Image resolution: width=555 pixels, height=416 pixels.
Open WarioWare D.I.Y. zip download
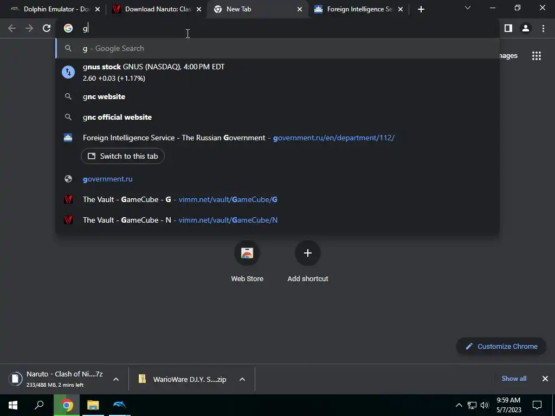point(184,379)
